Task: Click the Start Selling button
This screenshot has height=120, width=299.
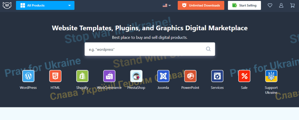Action: pos(244,5)
